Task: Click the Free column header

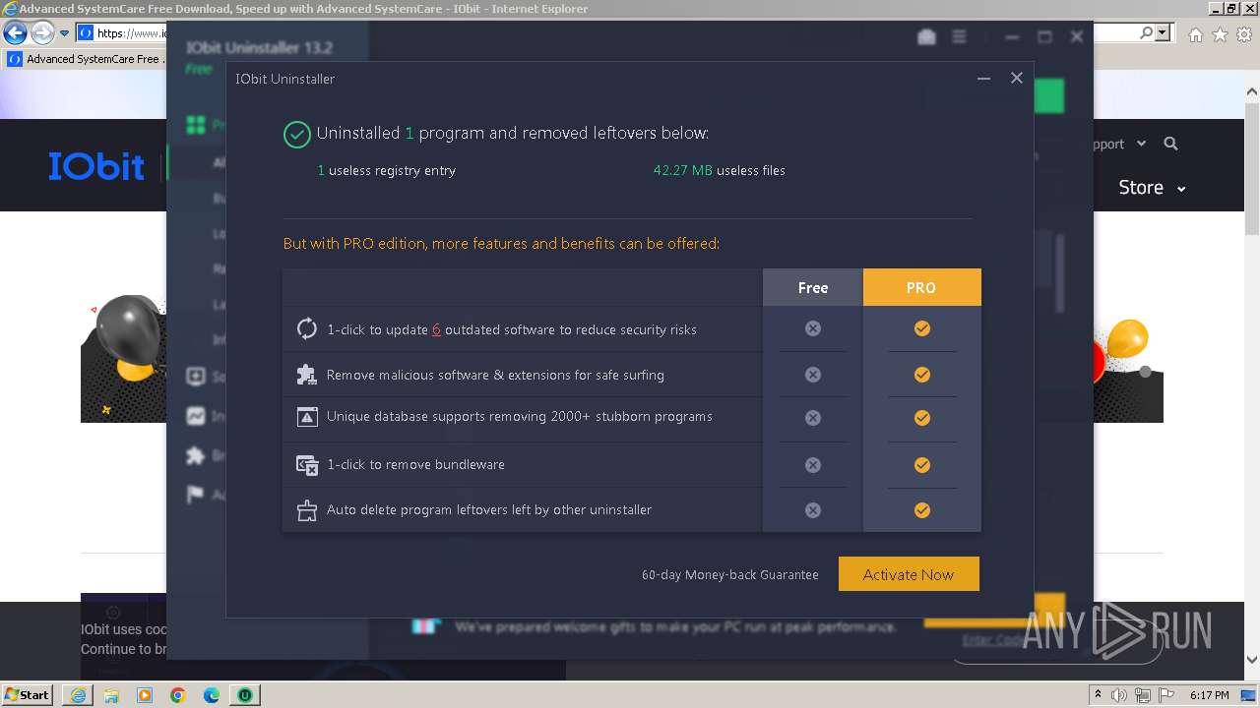Action: click(813, 287)
